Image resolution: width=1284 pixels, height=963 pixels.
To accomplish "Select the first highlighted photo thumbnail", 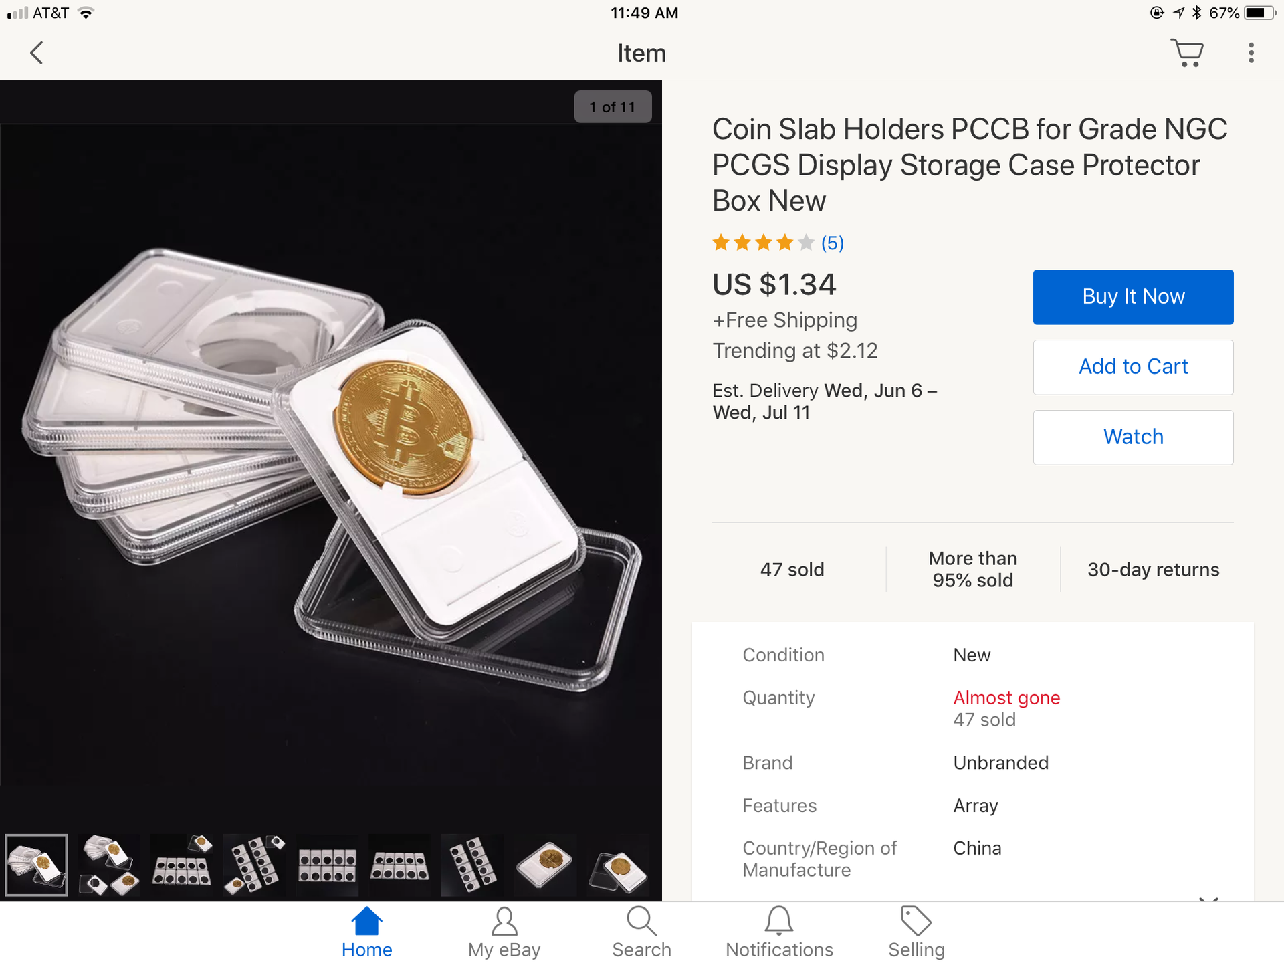I will (x=37, y=865).
